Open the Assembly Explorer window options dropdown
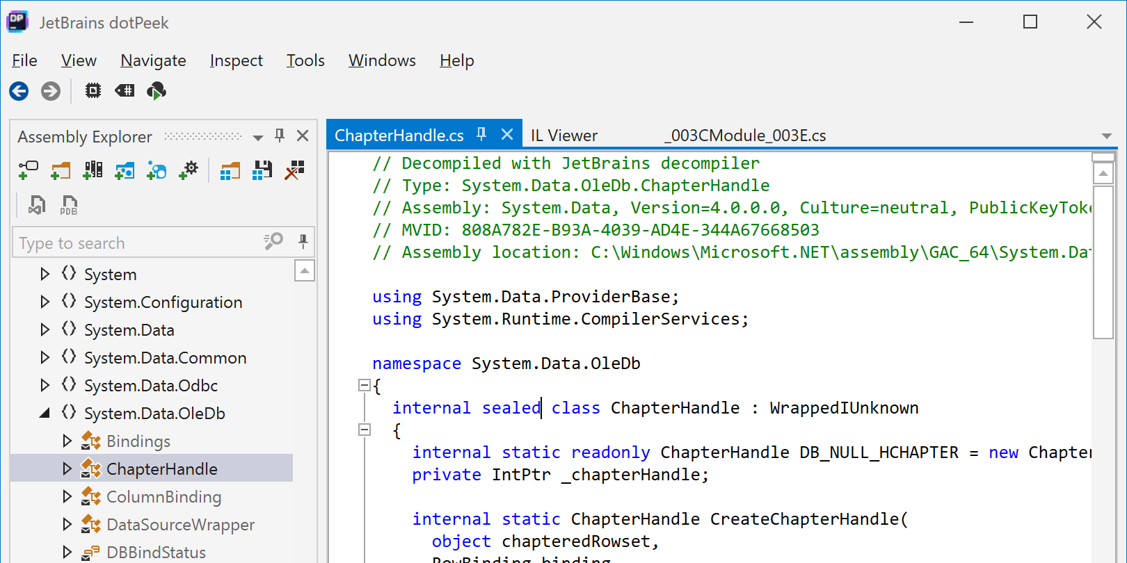Viewport: 1127px width, 563px height. click(x=258, y=137)
